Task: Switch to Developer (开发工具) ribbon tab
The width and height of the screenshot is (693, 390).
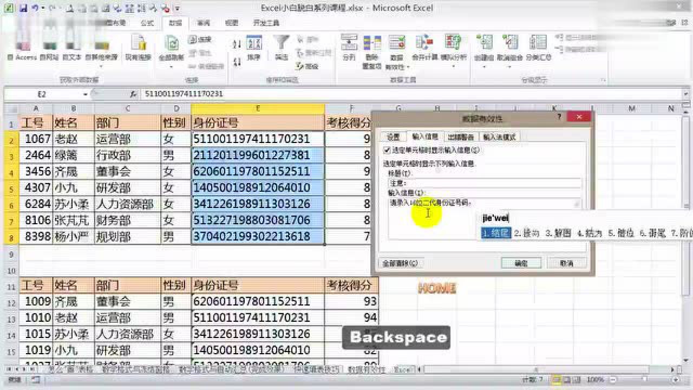Action: (x=266, y=23)
